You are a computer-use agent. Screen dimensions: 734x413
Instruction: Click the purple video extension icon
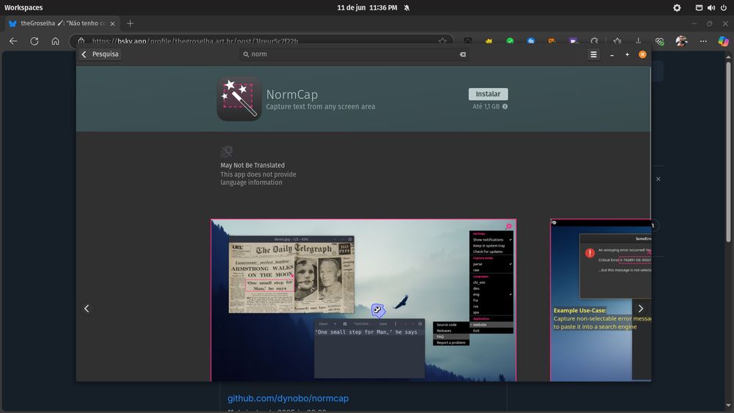pos(573,41)
